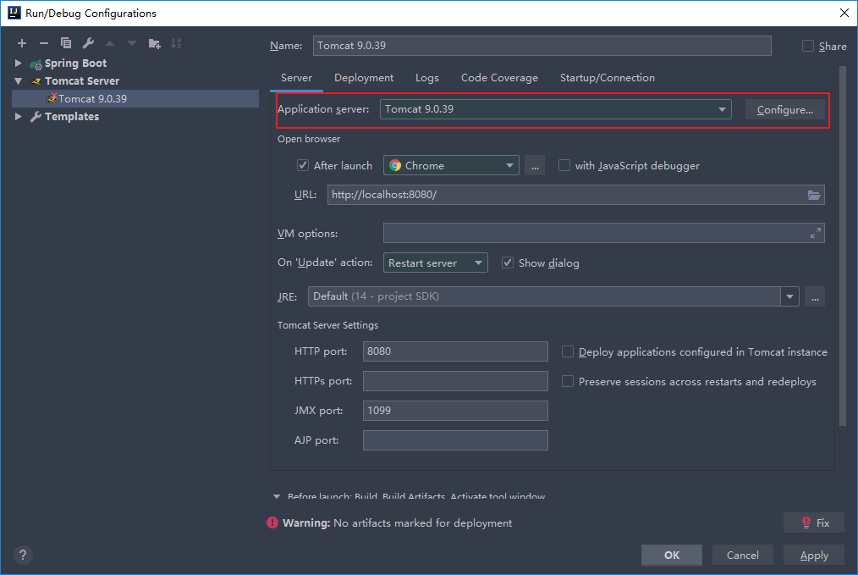Expand the Templates tree node
Screen dimensions: 858x575
18,117
